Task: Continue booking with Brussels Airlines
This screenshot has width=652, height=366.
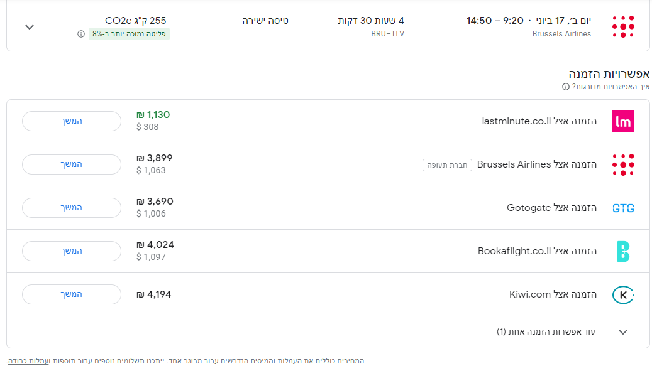Action: point(72,164)
